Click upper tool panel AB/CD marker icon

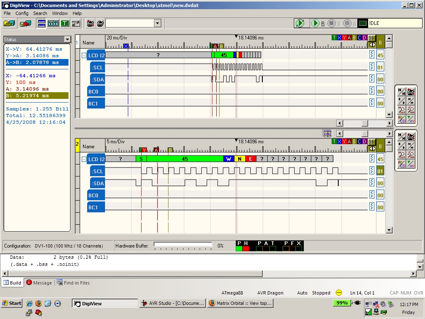401,119
